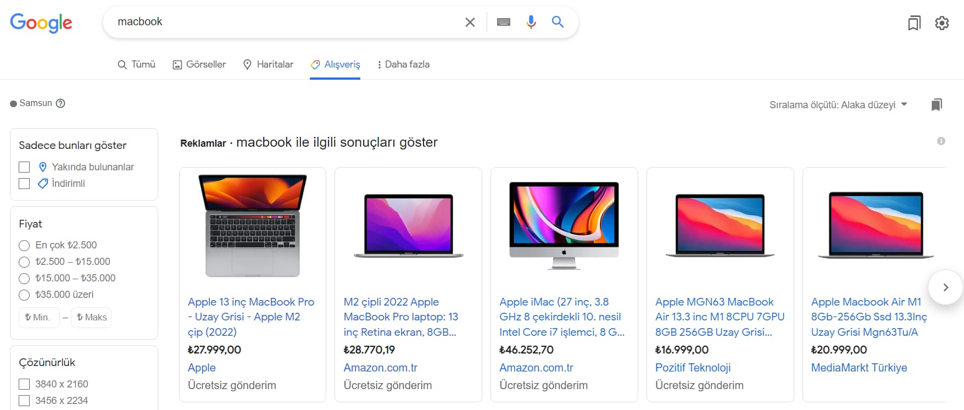
Task: Click Amazon.com.tr seller under ₺28.770,19
Action: 381,368
